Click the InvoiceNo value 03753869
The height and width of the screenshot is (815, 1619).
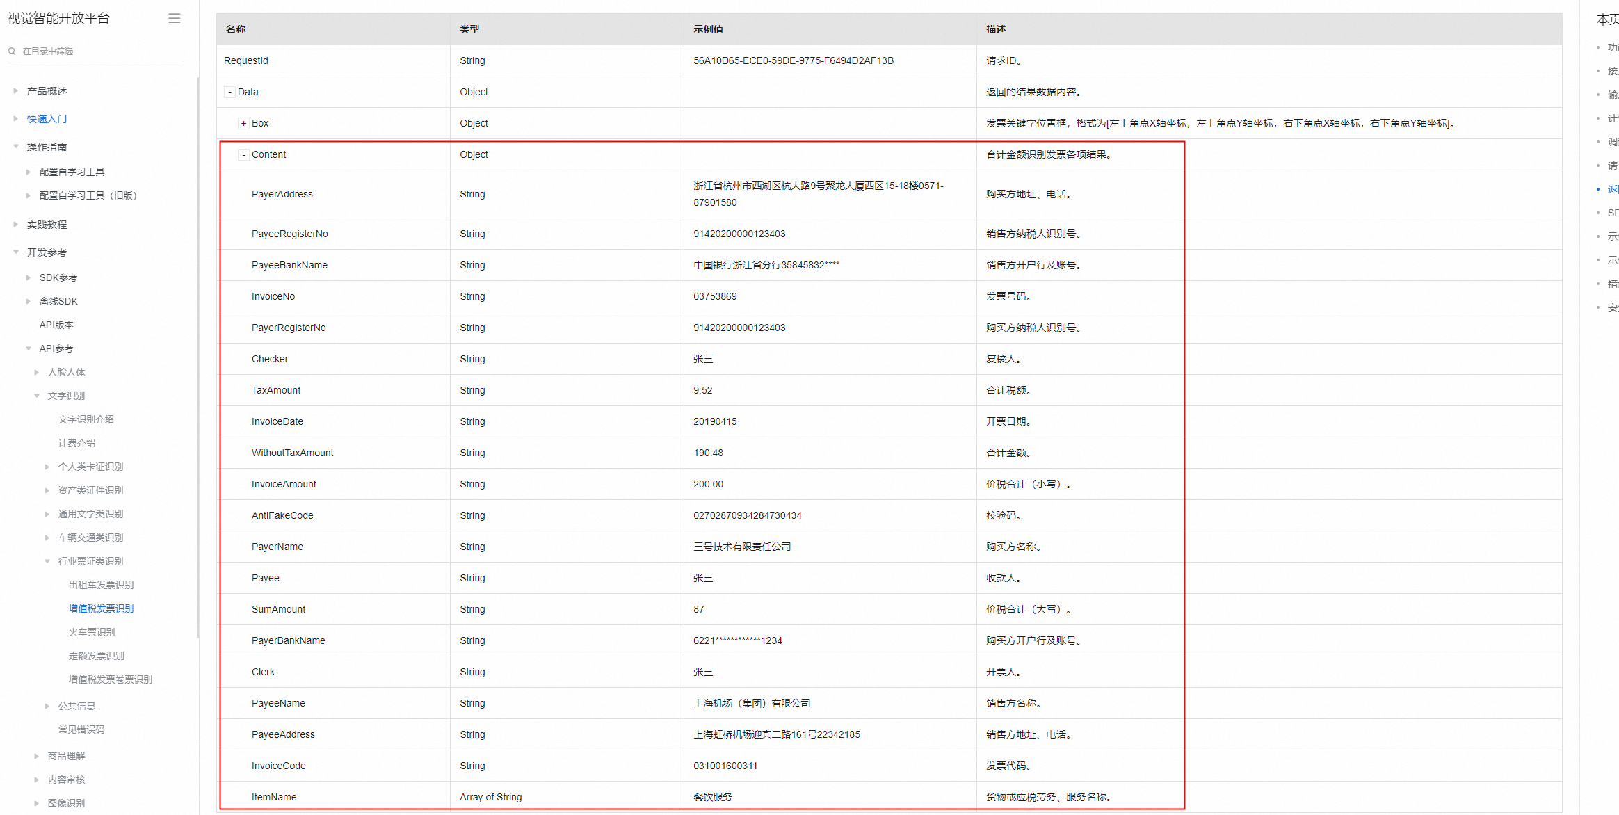coord(715,296)
